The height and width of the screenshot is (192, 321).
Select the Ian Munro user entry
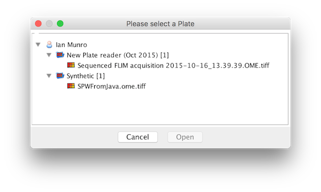(71, 44)
